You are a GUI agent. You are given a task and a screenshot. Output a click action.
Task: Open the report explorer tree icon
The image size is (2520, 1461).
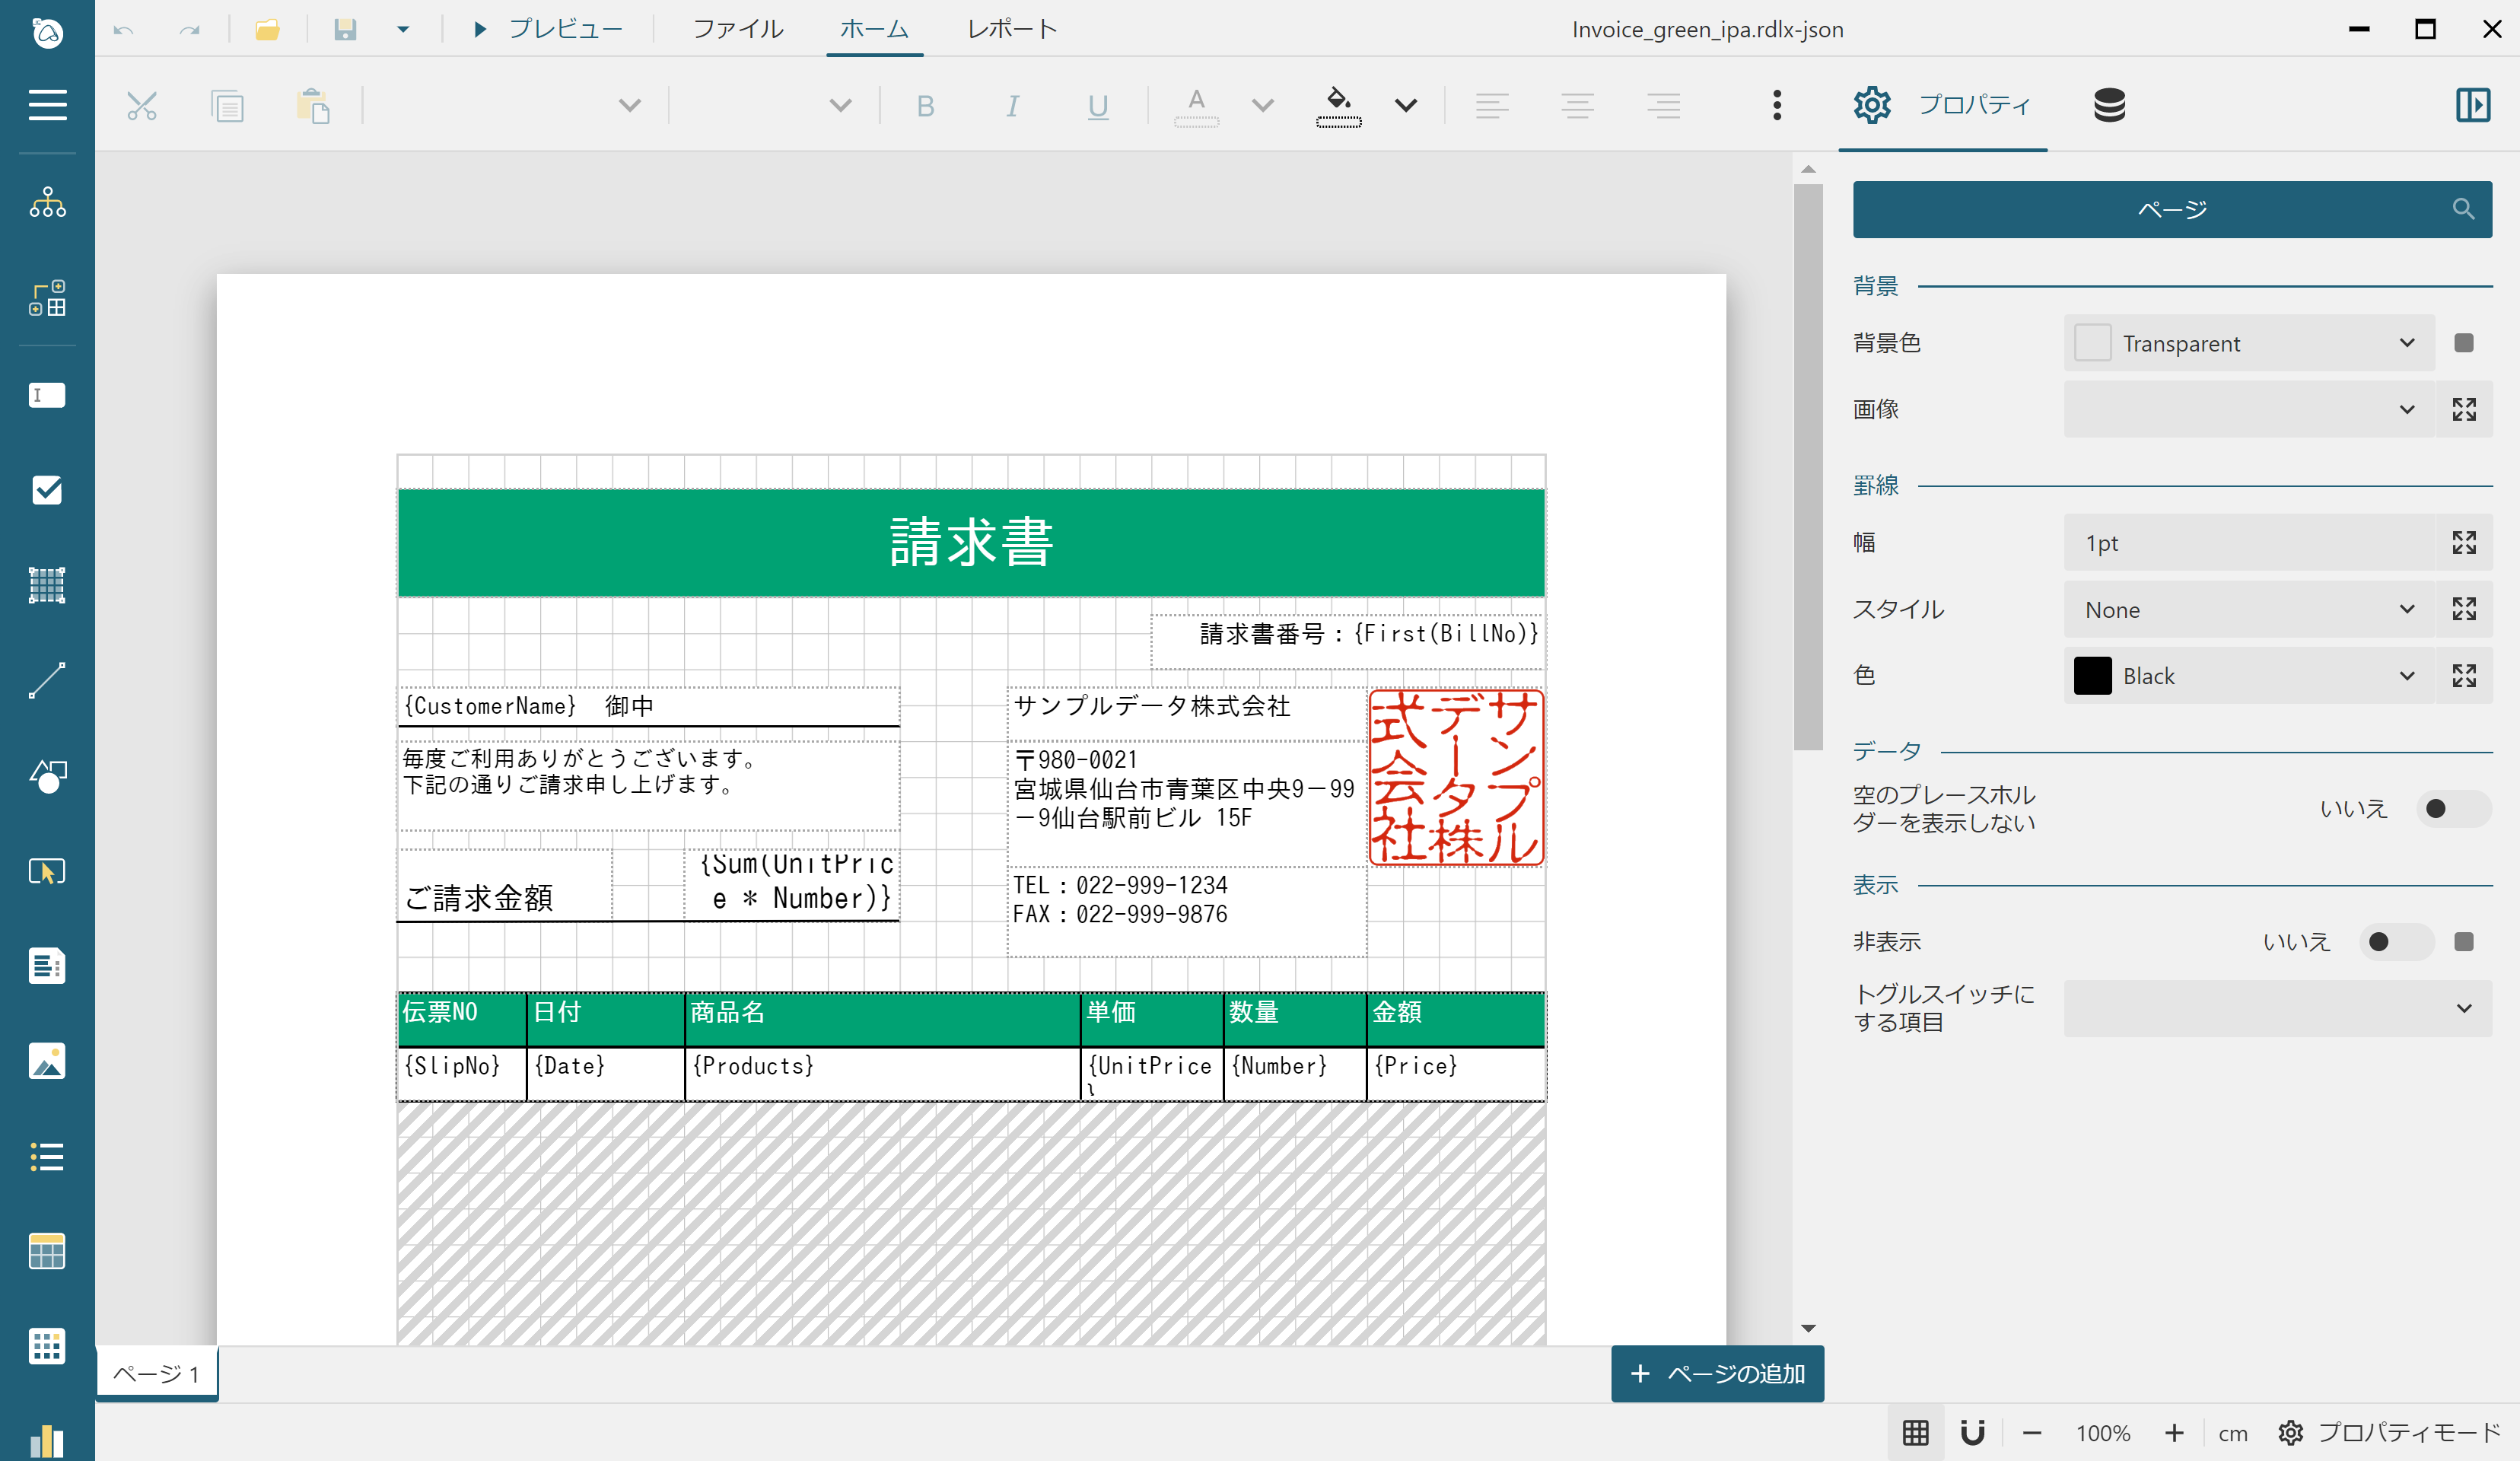47,202
